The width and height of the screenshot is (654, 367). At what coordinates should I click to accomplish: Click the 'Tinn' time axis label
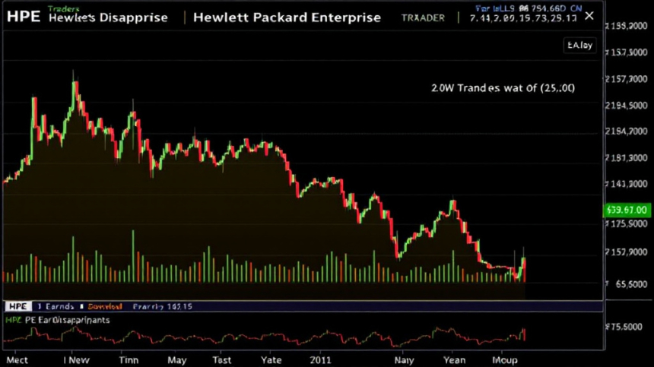tap(129, 360)
